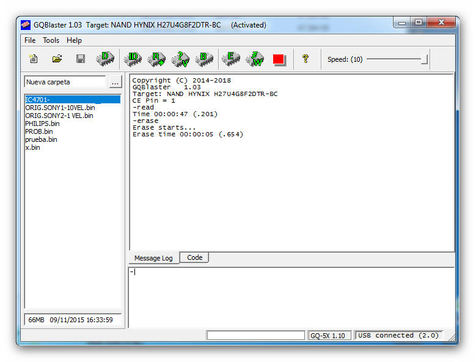Erase the chip (E chip icon)

pos(231,59)
